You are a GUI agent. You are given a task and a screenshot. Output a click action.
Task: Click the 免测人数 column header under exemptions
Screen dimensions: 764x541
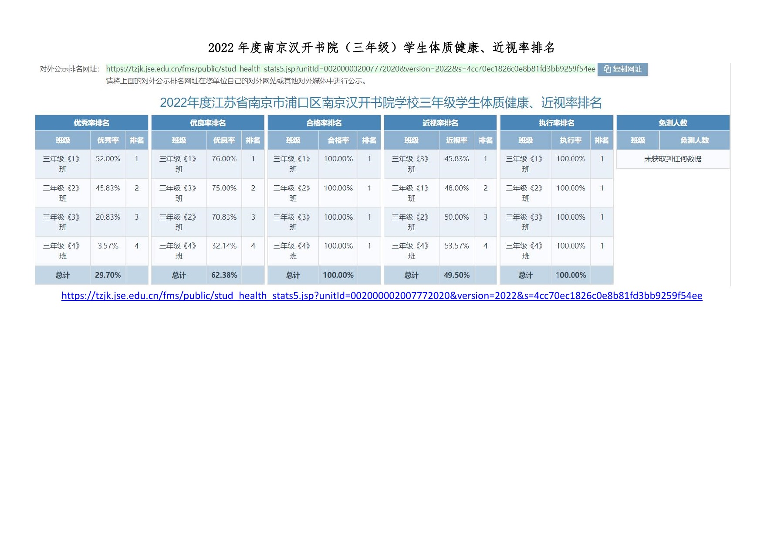point(695,140)
